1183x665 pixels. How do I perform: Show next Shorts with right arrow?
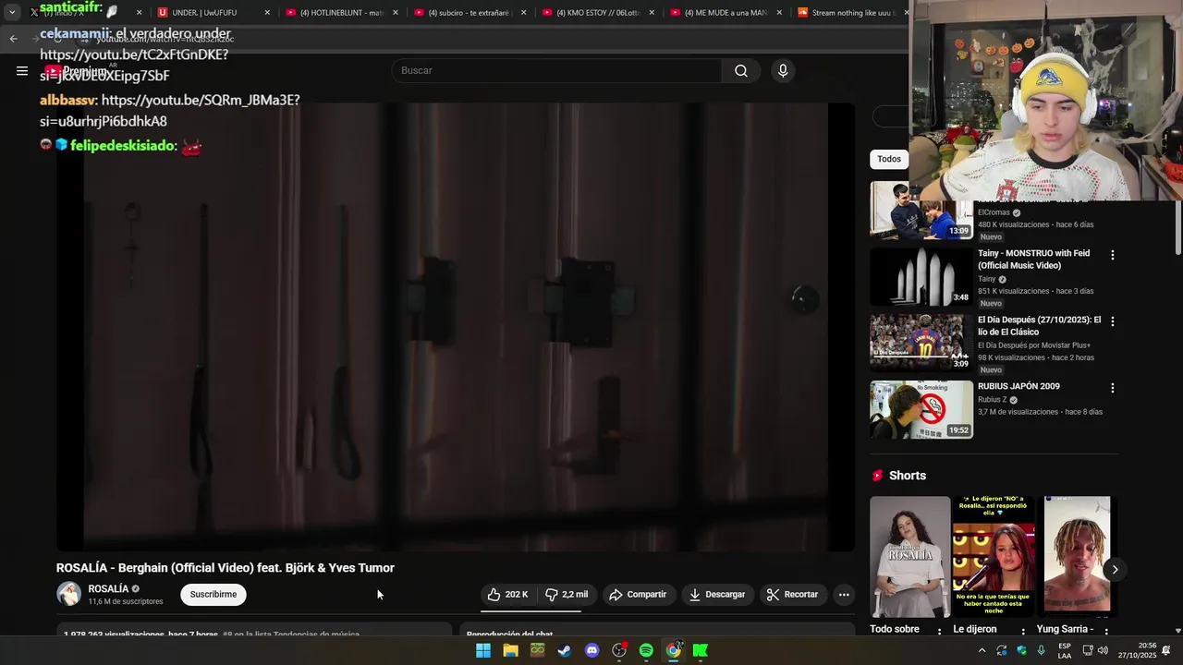click(1115, 570)
